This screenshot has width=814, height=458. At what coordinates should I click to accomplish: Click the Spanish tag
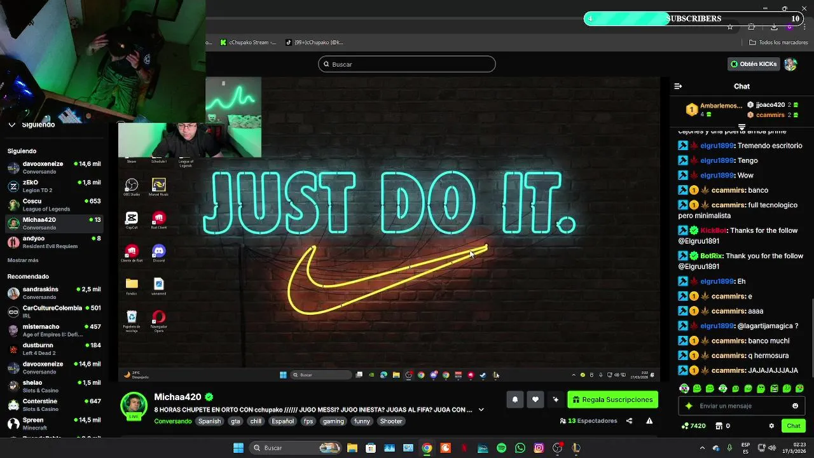coord(209,421)
